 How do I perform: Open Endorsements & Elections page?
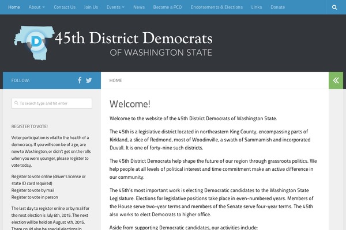(216, 7)
